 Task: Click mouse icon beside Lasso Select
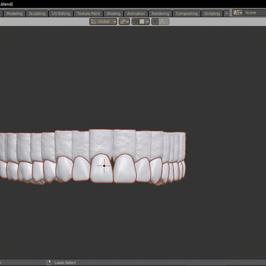click(48, 262)
